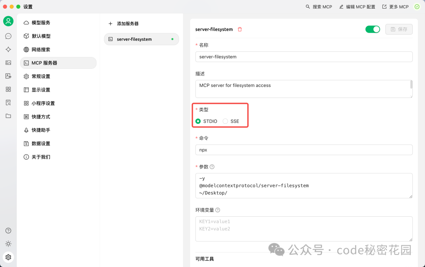
Task: Click 搜索 MCP in the title bar
Action: [x=319, y=7]
